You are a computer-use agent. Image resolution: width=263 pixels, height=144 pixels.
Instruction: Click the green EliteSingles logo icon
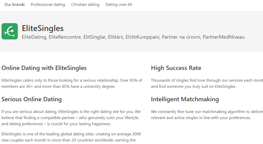tap(10, 31)
